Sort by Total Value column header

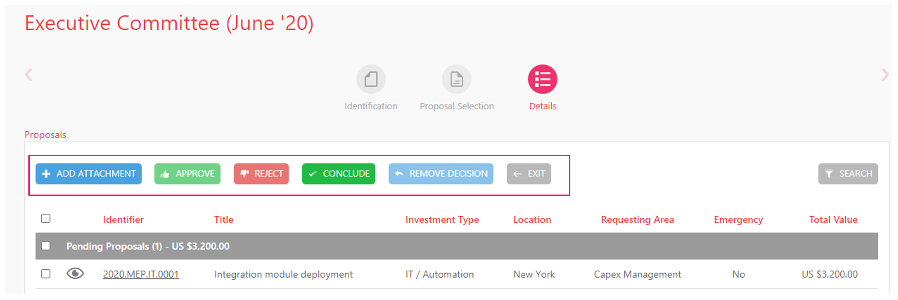pyautogui.click(x=833, y=219)
